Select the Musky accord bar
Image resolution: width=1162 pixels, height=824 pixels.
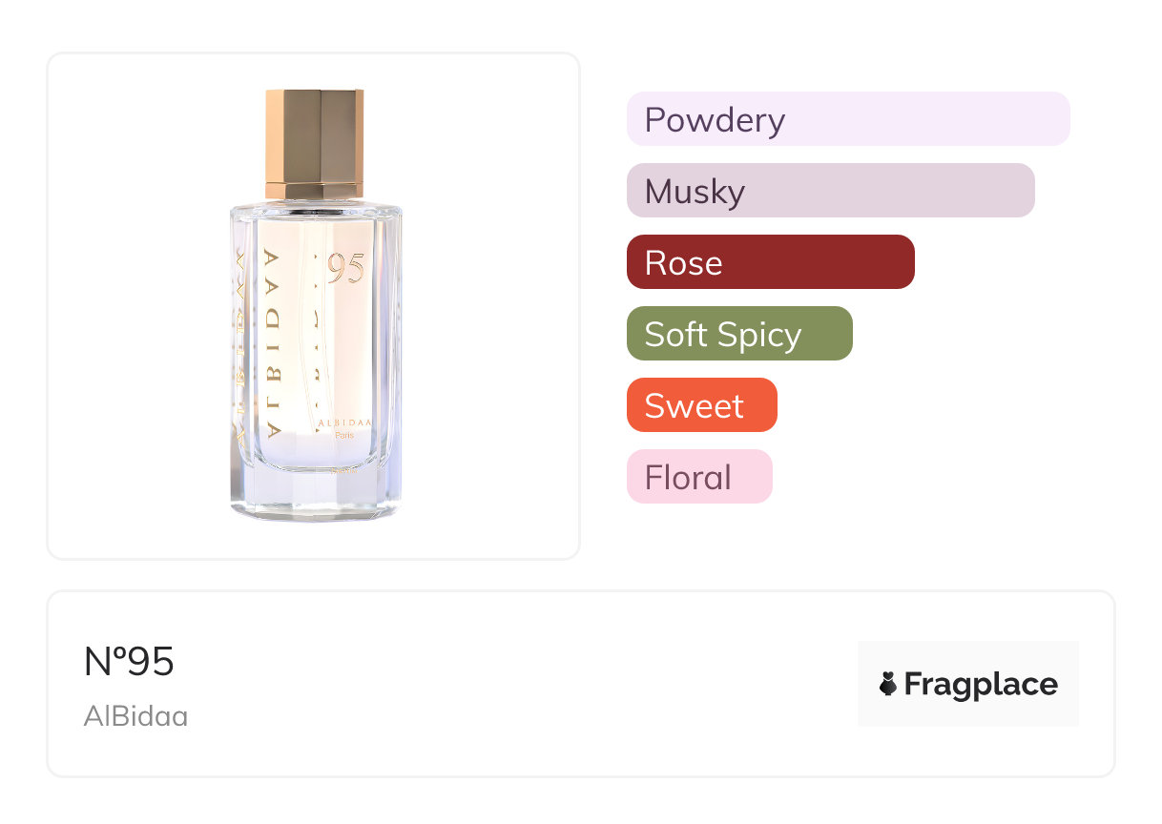[830, 191]
